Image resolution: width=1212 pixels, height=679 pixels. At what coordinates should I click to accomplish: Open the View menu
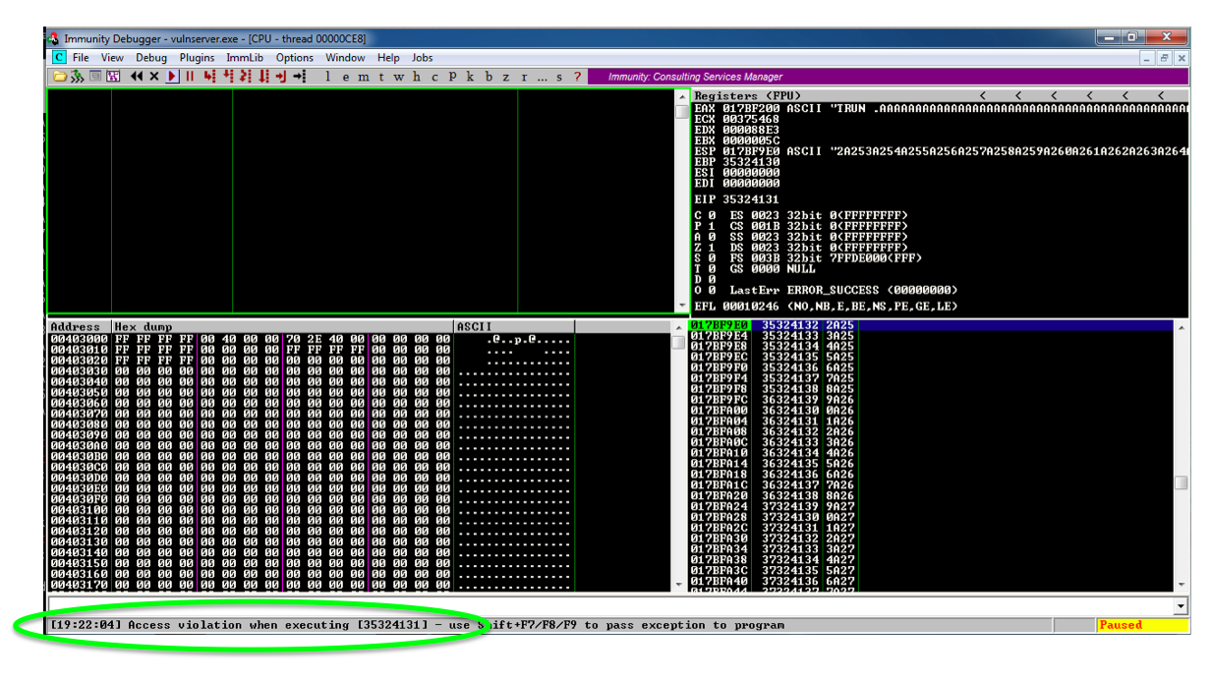point(112,58)
